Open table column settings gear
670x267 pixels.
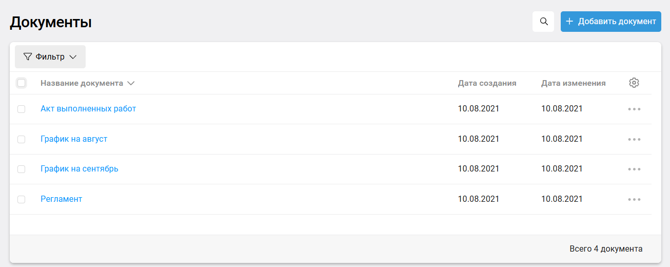(634, 83)
